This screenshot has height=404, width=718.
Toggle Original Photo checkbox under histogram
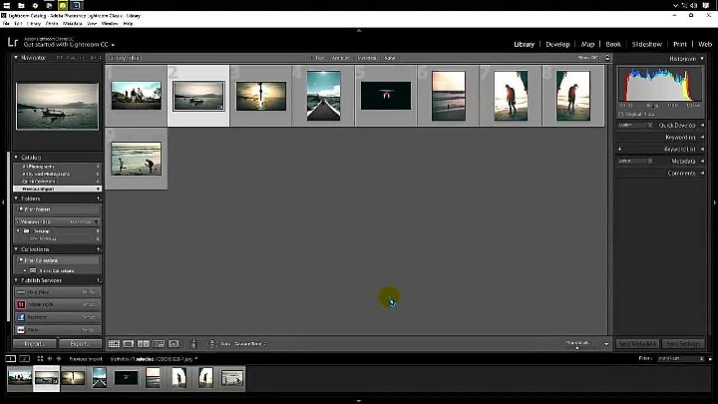coord(621,114)
